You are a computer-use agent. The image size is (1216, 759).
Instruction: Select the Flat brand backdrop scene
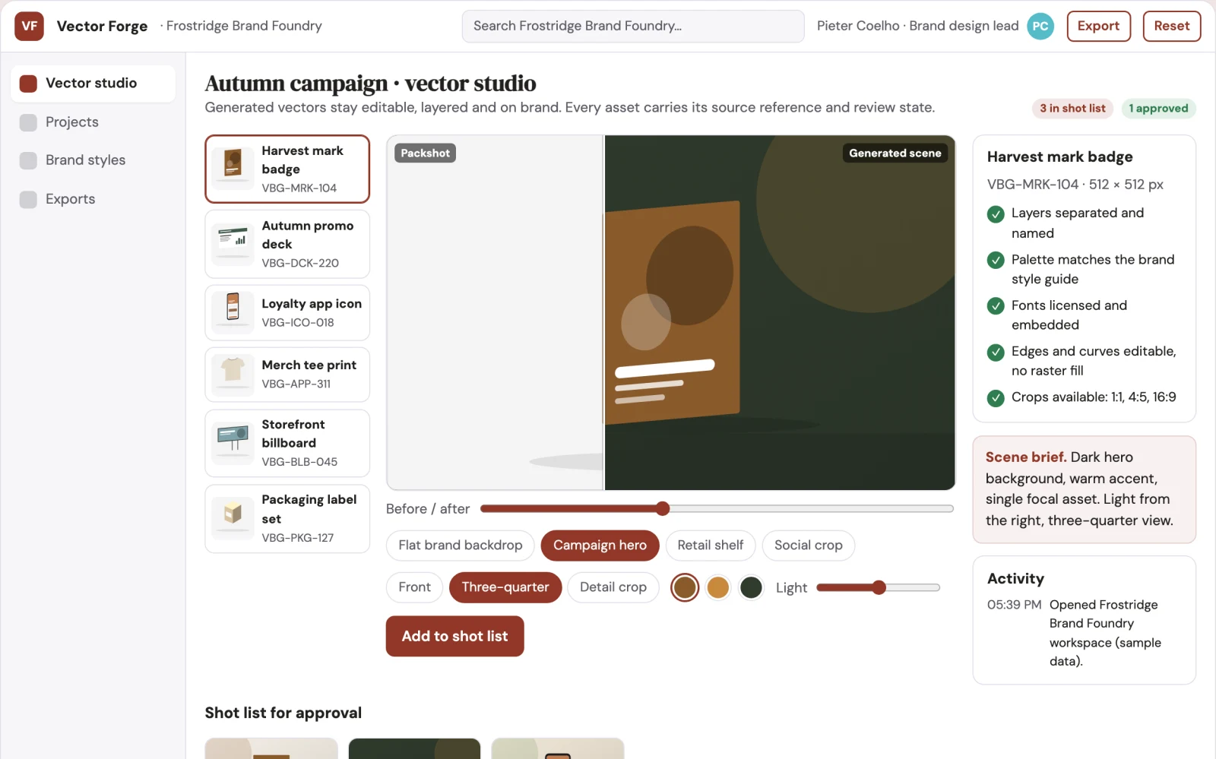click(460, 546)
